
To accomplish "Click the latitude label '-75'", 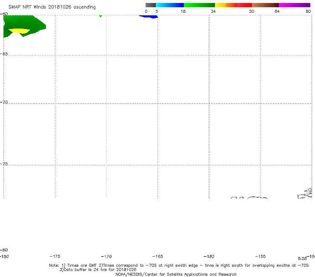I will tap(4, 164).
